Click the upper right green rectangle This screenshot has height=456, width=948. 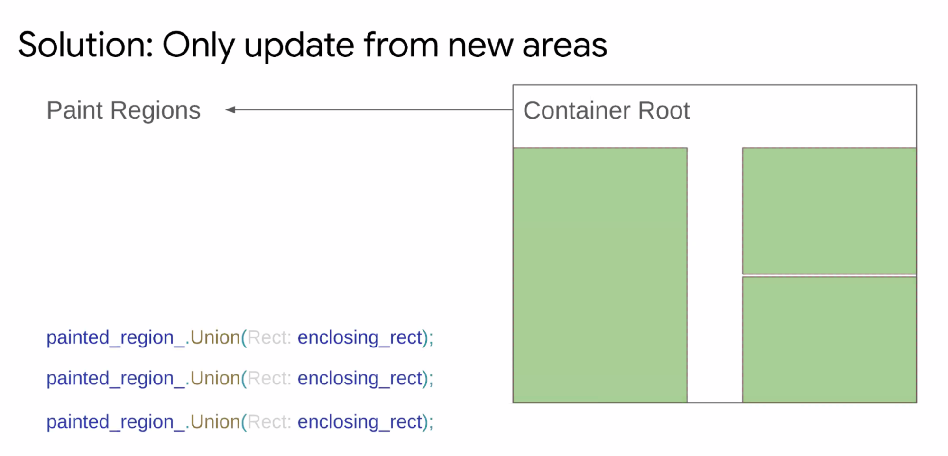coord(829,210)
